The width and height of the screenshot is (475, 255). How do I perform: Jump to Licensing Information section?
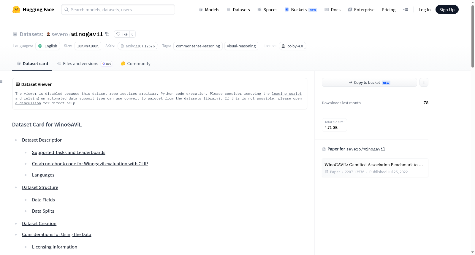[55, 247]
